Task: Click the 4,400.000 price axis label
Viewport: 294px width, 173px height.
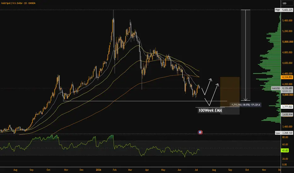Action: (287, 74)
